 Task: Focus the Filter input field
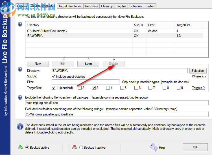click(86, 82)
